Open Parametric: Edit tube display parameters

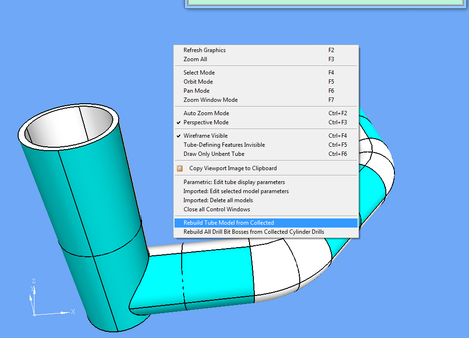234,182
